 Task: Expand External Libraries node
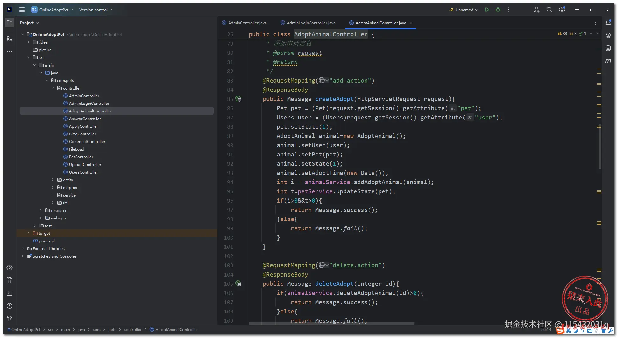click(x=22, y=248)
